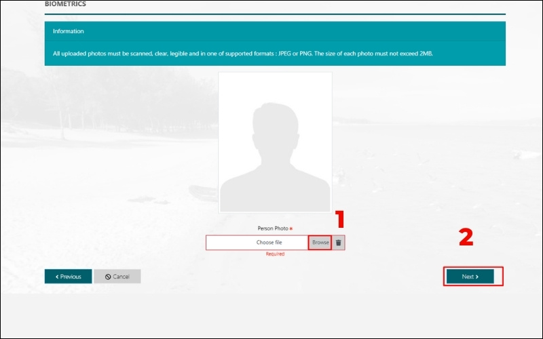Click the person silhouette placeholder image
Screen dimensions: 543x339
tap(275, 142)
